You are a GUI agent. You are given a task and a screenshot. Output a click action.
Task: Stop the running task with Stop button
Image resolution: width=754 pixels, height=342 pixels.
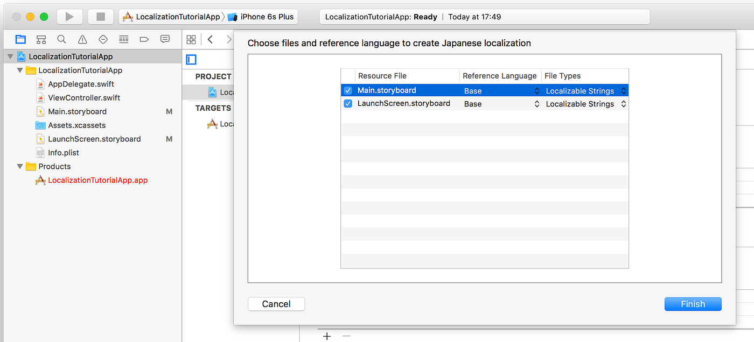(101, 17)
